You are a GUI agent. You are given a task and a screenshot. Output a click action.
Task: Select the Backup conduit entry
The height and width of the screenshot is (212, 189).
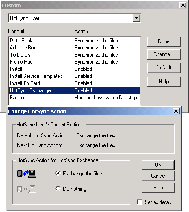point(75,98)
